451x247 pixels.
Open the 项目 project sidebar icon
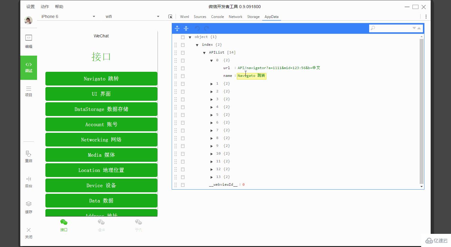point(28,92)
